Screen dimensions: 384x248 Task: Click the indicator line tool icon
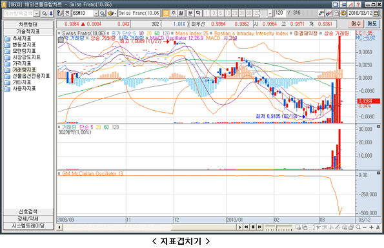point(328,13)
